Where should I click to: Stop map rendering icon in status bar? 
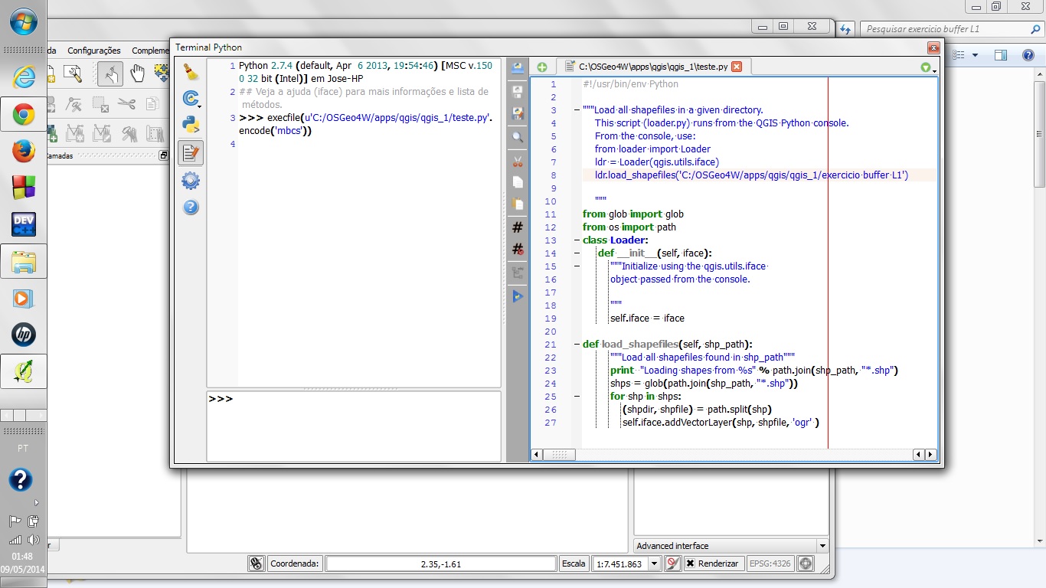click(x=672, y=563)
